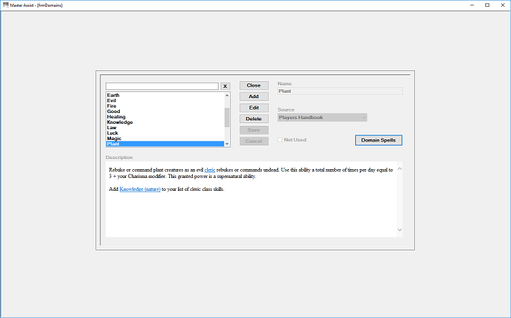Select Knowledge in the domain list
Viewport: 511px width, 318px height.
point(165,122)
